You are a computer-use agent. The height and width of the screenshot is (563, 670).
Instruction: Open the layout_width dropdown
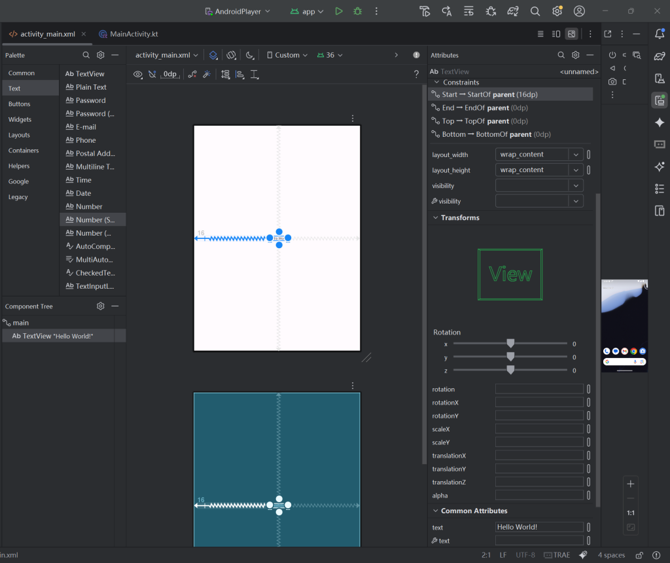coord(576,154)
